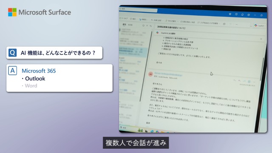Open the Edge icon on the taskbar

[152, 131]
